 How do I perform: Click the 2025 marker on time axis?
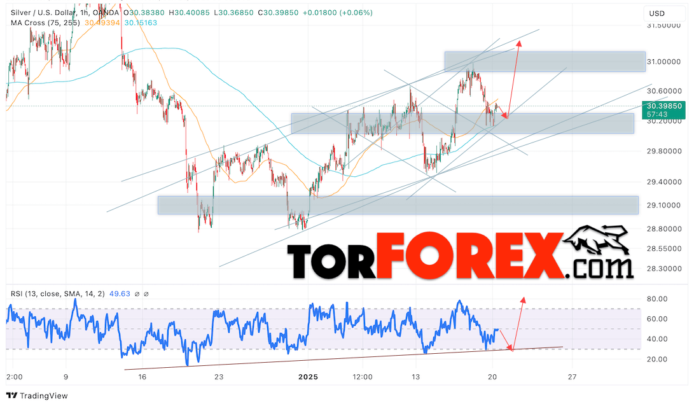tap(308, 377)
